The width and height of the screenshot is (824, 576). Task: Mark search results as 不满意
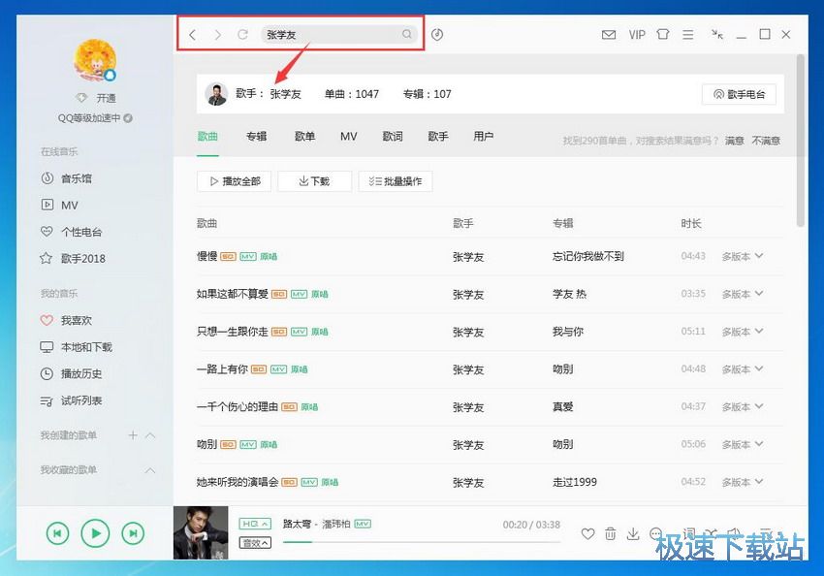click(766, 141)
